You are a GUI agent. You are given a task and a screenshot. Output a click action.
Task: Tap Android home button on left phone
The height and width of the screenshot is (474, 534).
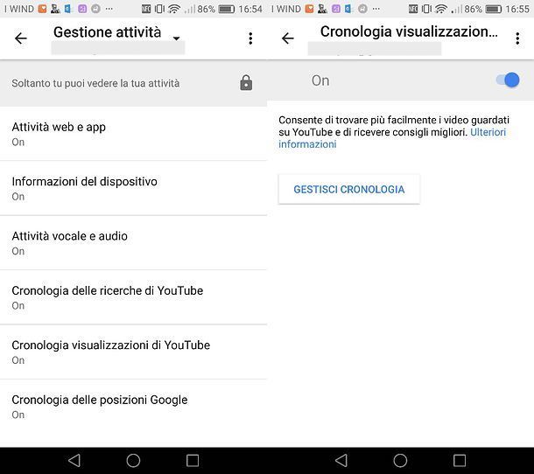pos(133,460)
